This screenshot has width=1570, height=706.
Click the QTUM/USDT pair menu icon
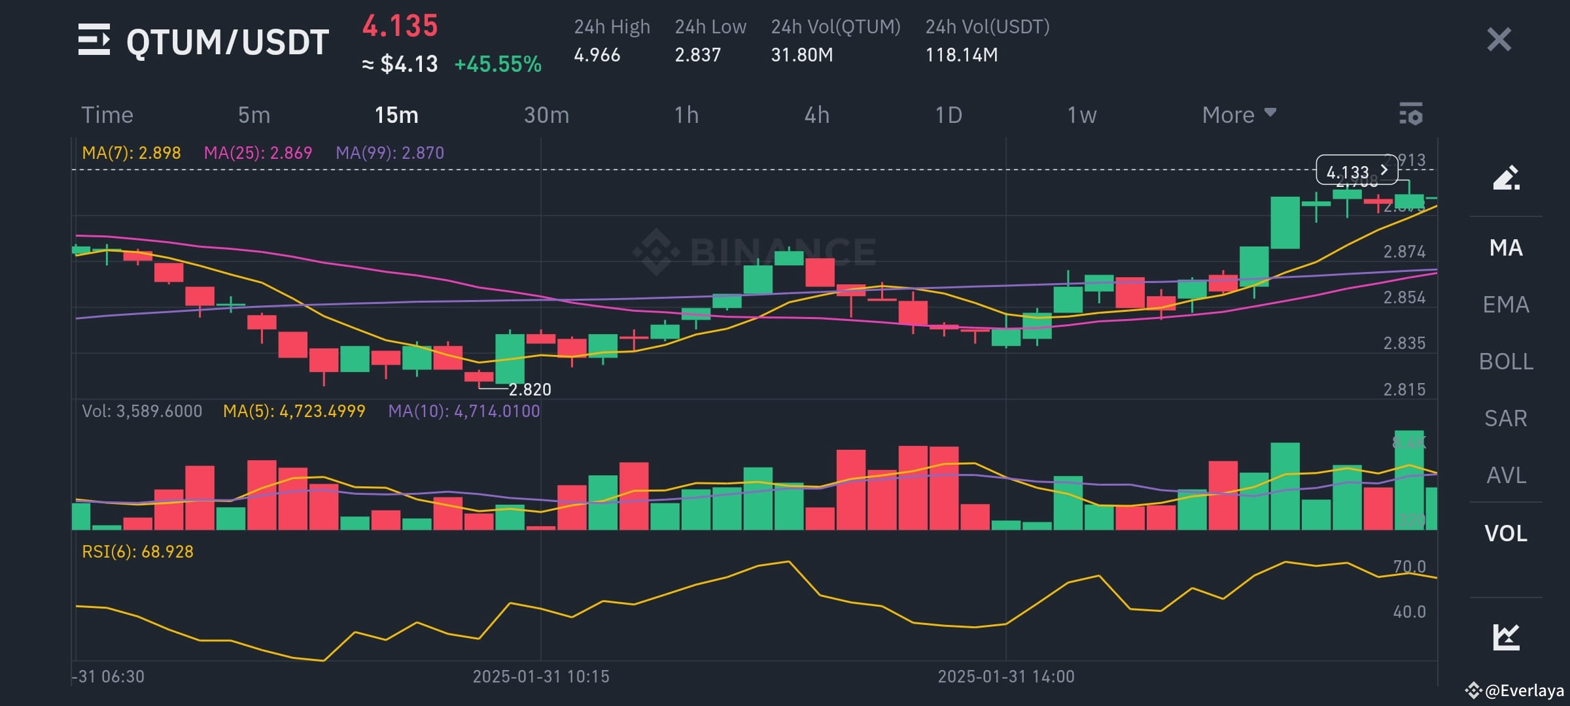point(96,41)
